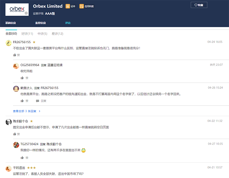The height and width of the screenshot is (178, 229).
Task: Switch to the 监管信息 tab
Action: pyautogui.click(x=41, y=23)
